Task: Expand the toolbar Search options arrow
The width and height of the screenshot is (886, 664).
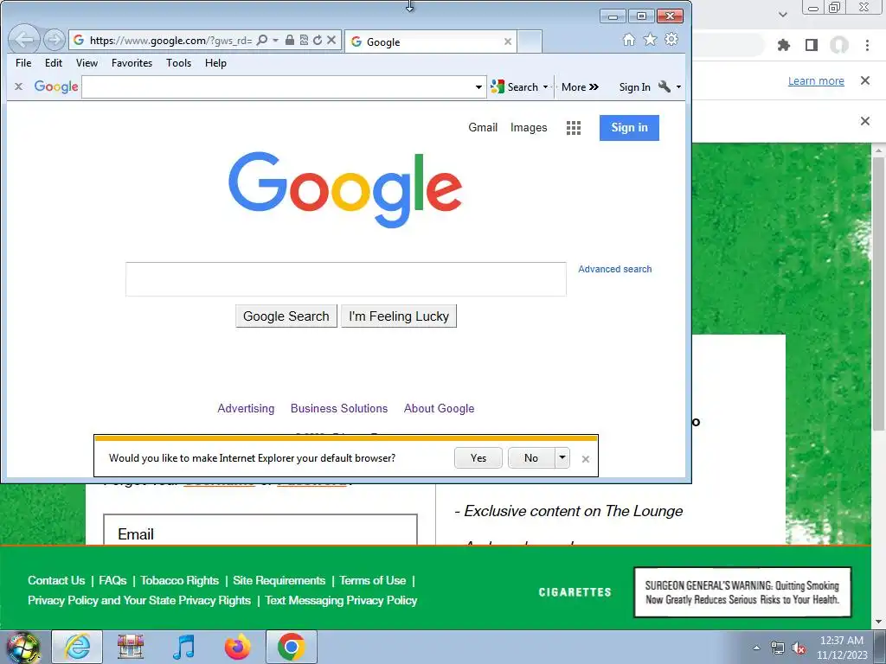Action: (545, 87)
